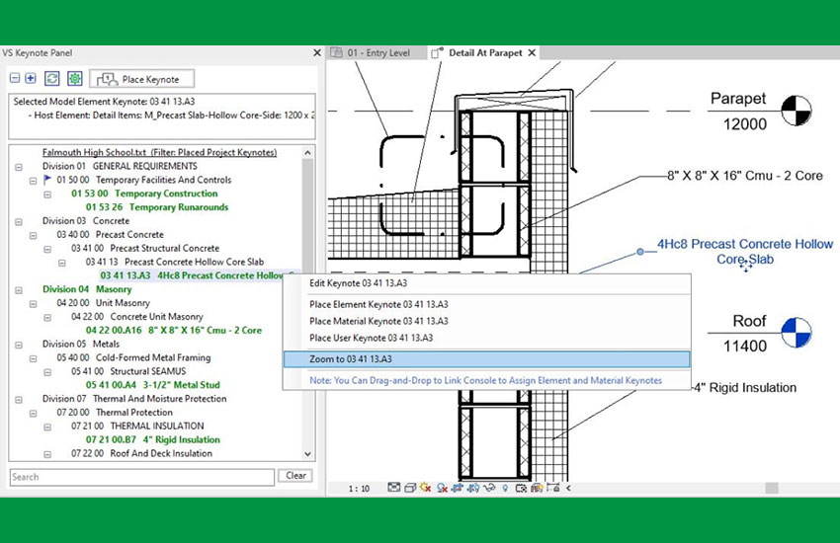Choose Zoom to 03 41 13.A3
840x543 pixels.
351,359
